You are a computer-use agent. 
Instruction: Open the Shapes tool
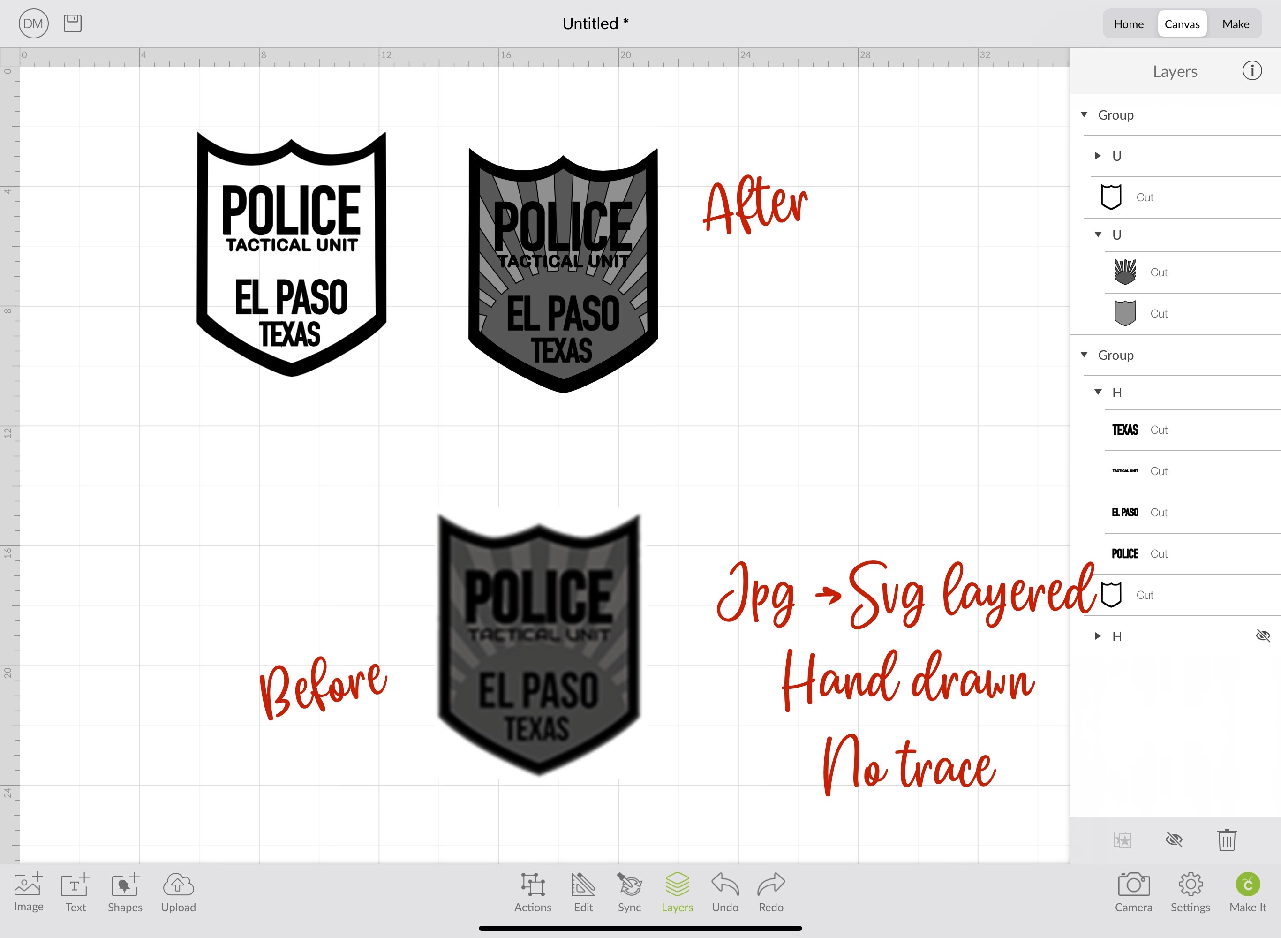click(x=125, y=892)
